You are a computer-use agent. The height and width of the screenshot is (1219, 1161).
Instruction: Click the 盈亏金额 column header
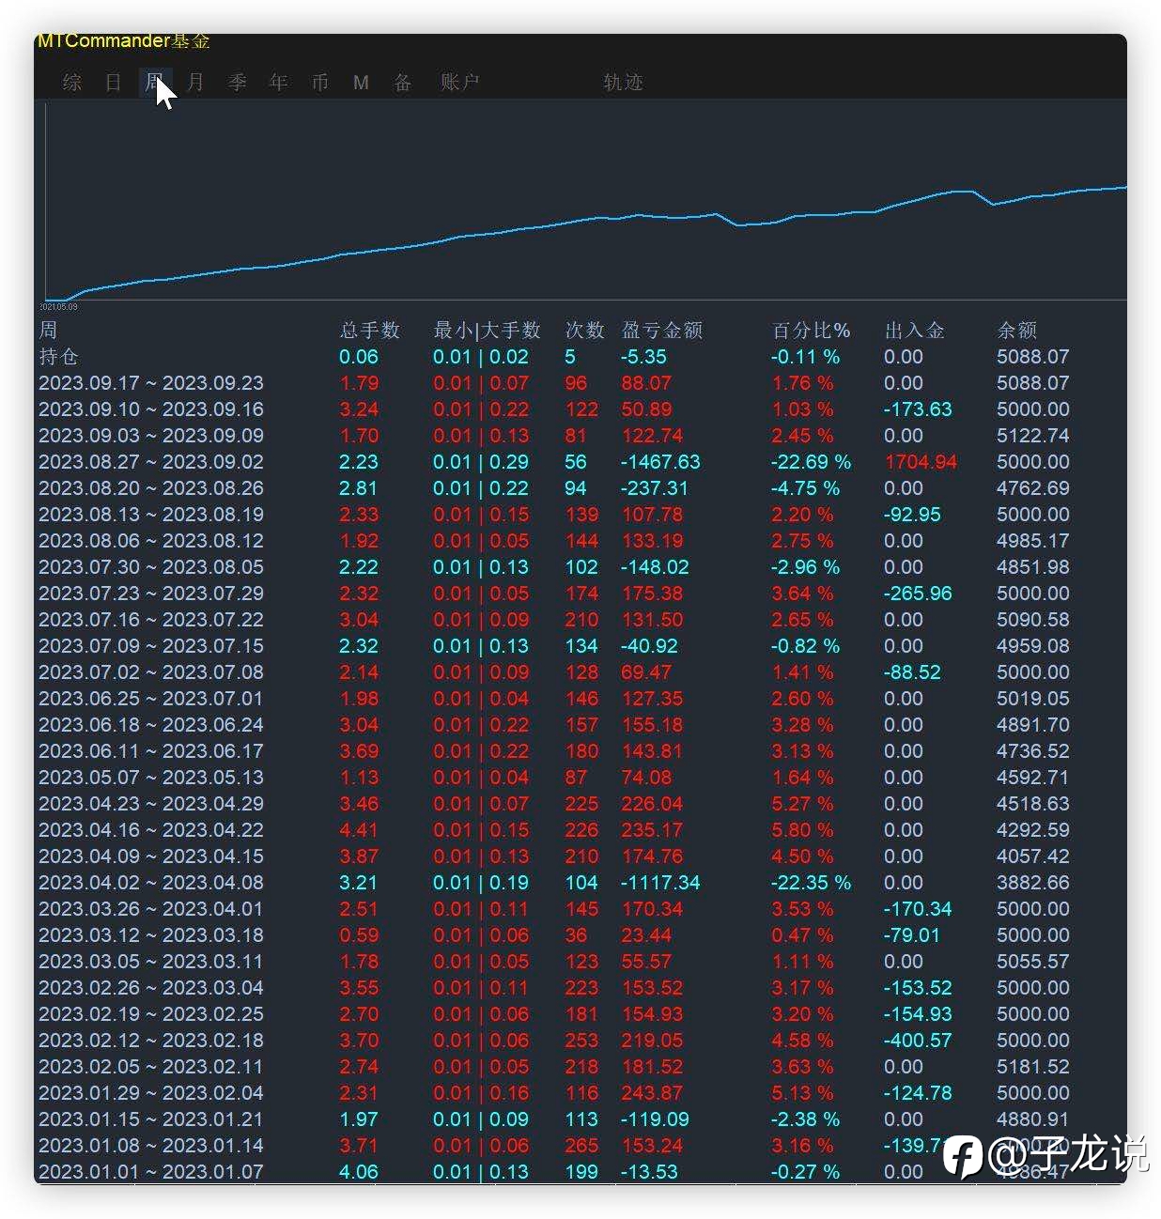(x=662, y=331)
